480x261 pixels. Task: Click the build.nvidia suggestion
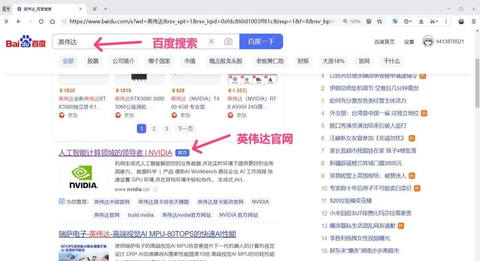coord(141,215)
